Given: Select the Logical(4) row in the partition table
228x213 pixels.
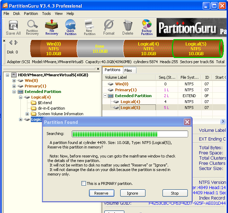Looking at the screenshot, I should pos(165,102).
